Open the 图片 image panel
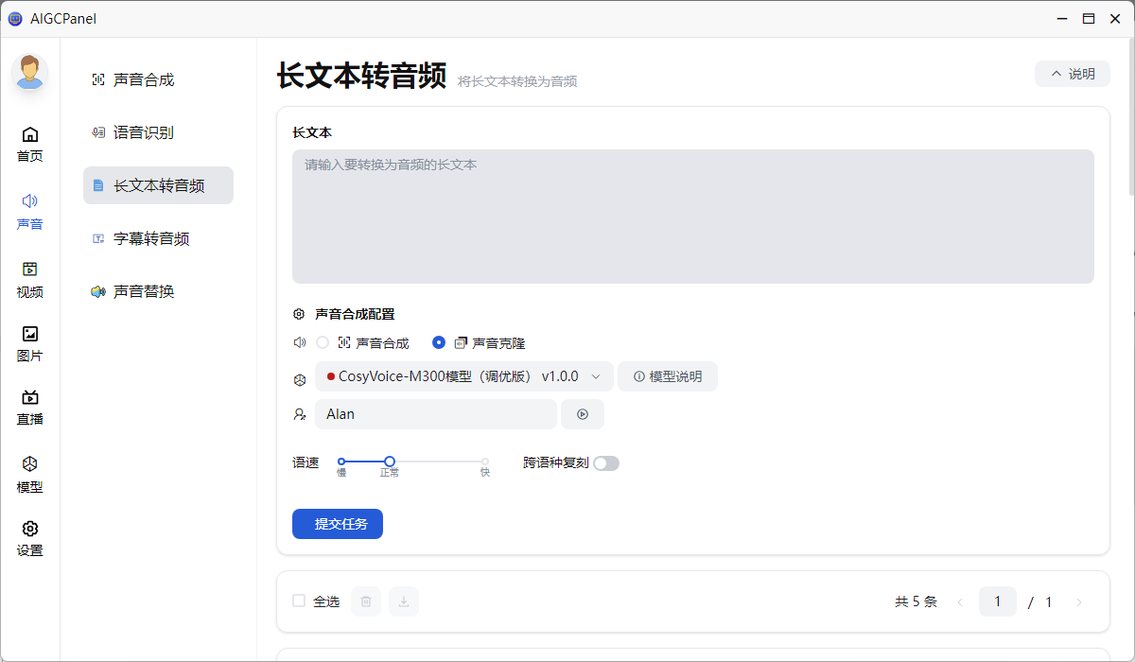Screen dimensions: 1135x662 coord(29,343)
